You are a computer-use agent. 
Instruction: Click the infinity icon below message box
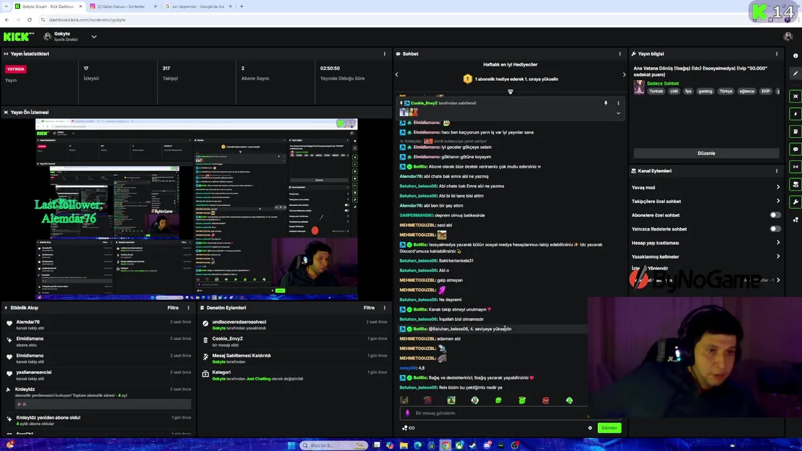412,428
